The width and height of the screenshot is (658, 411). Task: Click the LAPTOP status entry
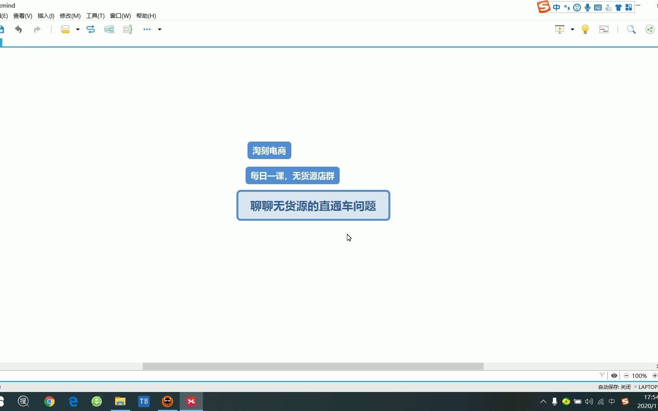click(648, 387)
